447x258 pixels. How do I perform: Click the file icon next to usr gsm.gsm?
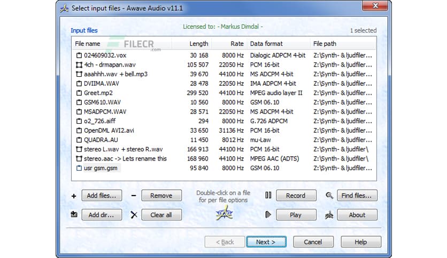point(79,168)
